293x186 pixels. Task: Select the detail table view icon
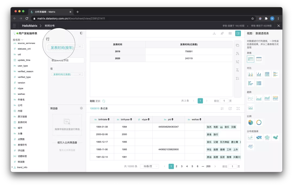coord(259,59)
